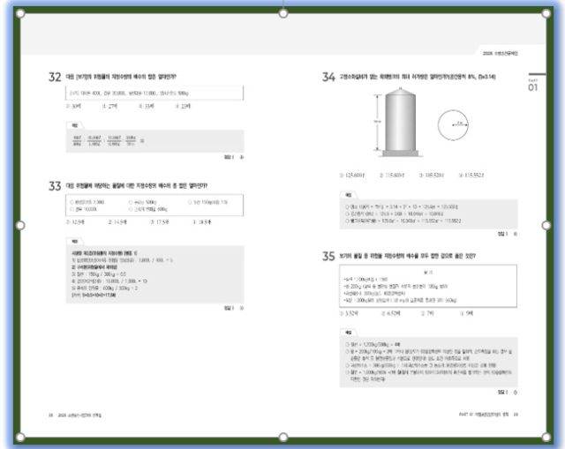This screenshot has width=565, height=449.
Task: Click the fraction formula in question 32's explanation
Action: click(x=108, y=141)
